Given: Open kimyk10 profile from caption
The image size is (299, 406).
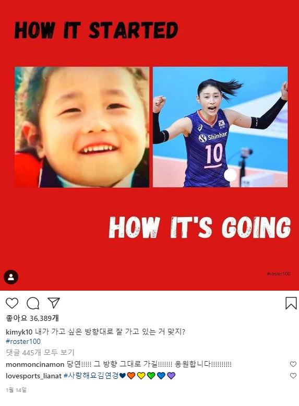Looking at the screenshot, I should [x=19, y=332].
